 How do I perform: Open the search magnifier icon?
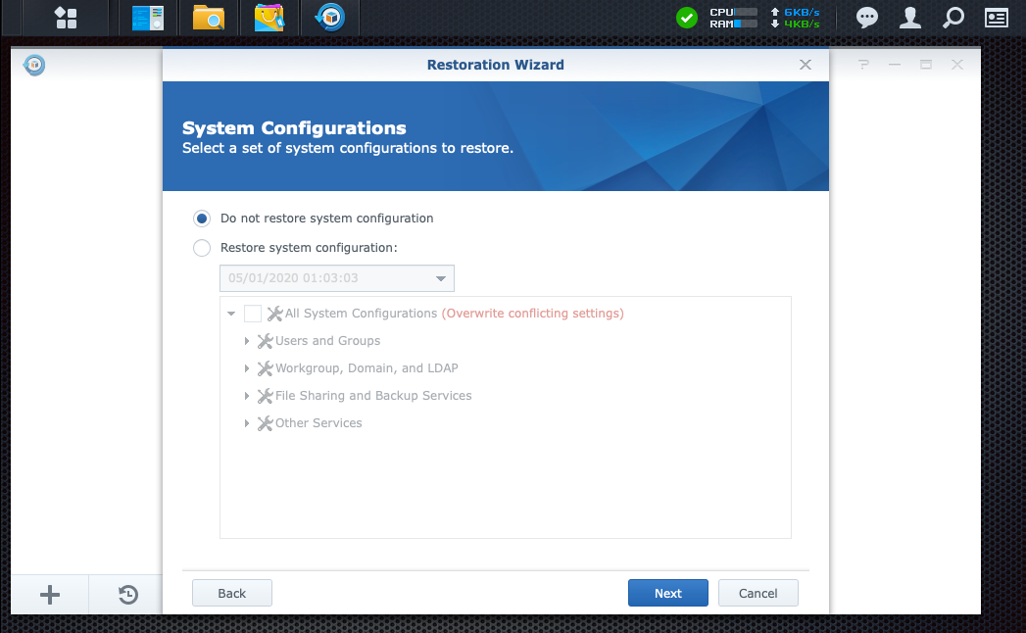(953, 18)
